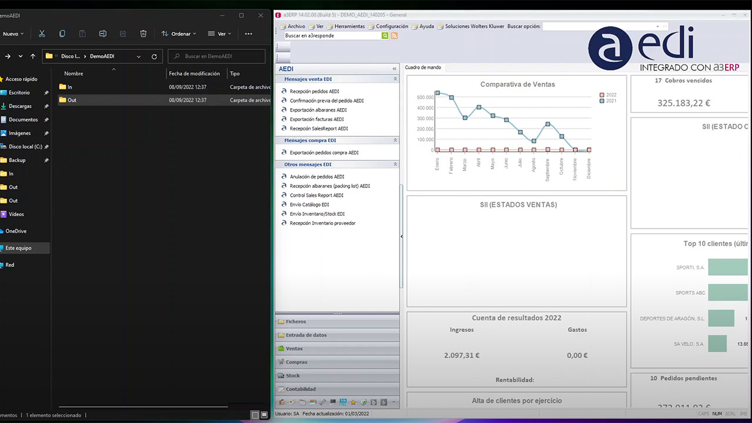Click the refresh icon in address bar

point(155,56)
